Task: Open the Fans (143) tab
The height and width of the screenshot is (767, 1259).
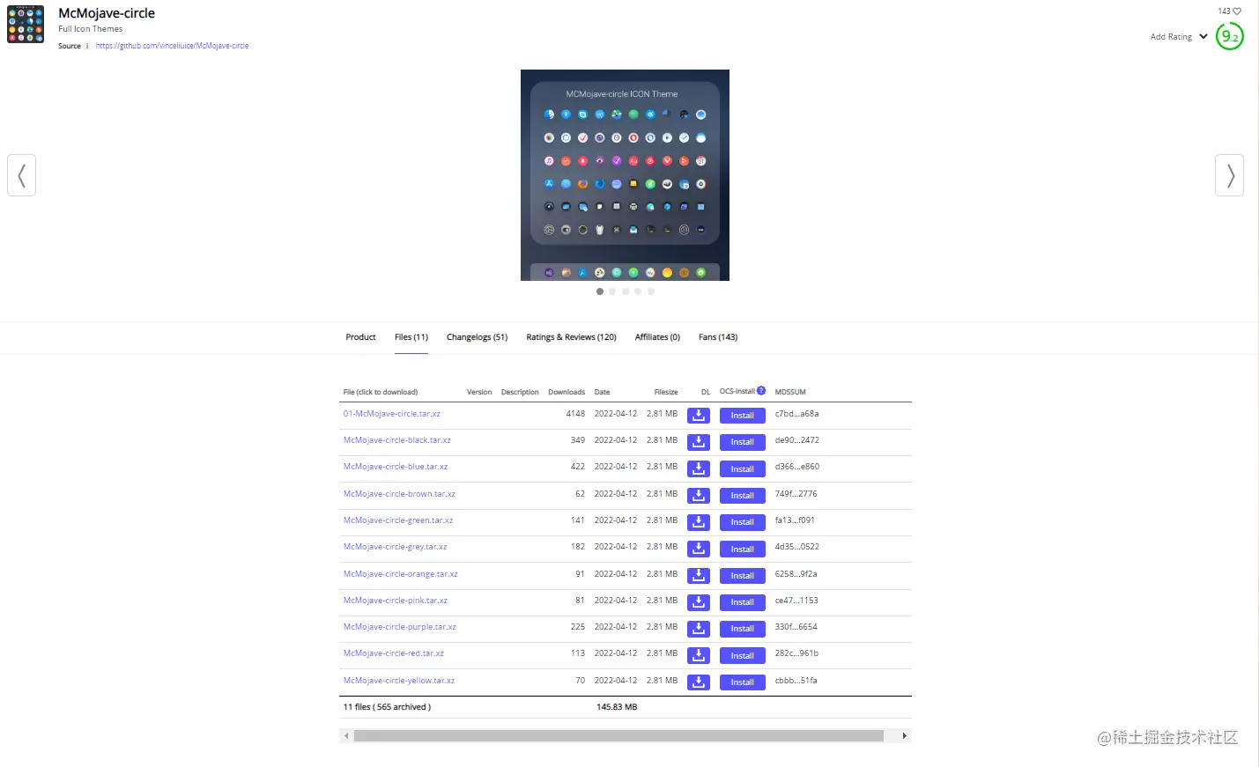Action: 718,337
